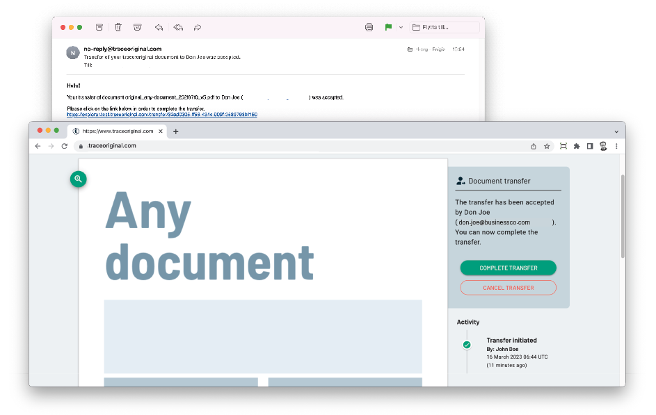The height and width of the screenshot is (415, 656).
Task: Click the green zoom magnifier on document
Action: coord(79,179)
